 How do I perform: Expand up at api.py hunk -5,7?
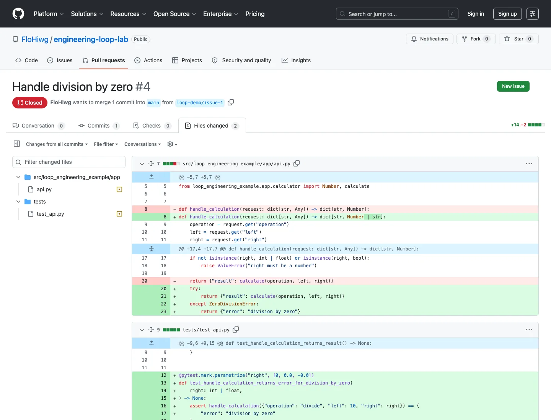pos(151,177)
